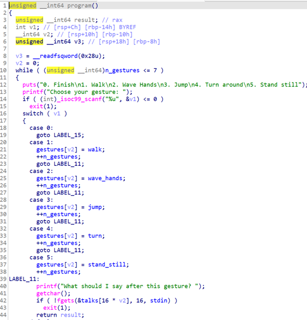This screenshot has width=307, height=320.
Task: Click the function name program()
Action: click(x=83, y=6)
